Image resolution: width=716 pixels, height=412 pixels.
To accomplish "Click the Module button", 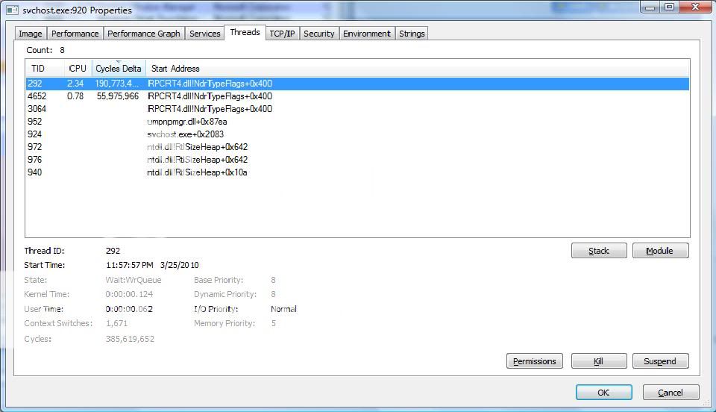I will (x=660, y=251).
